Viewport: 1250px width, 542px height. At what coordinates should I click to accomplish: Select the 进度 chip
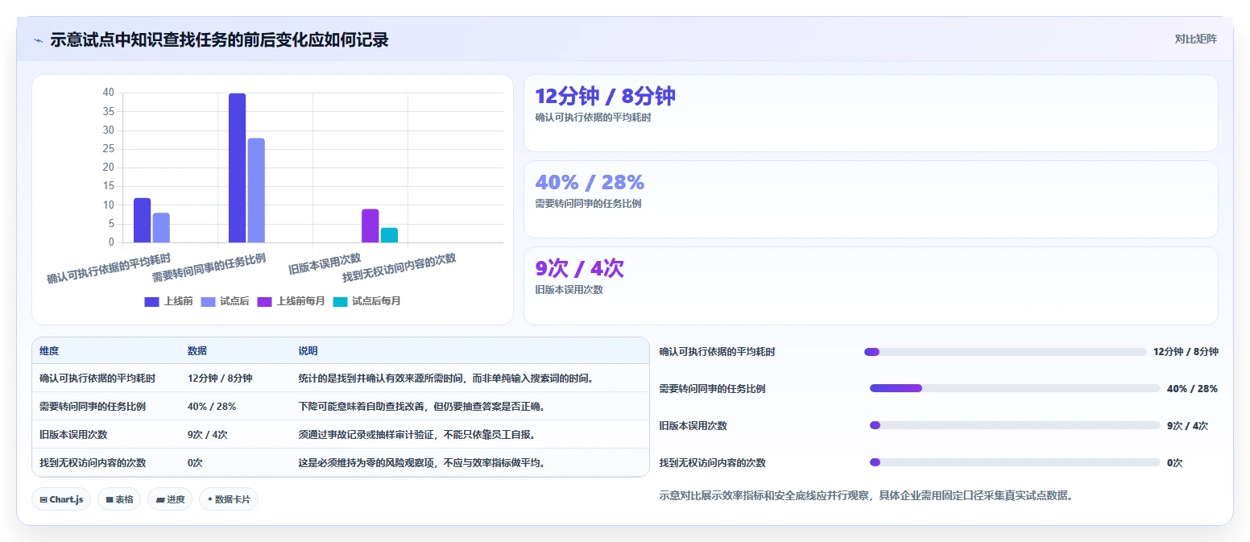point(170,499)
